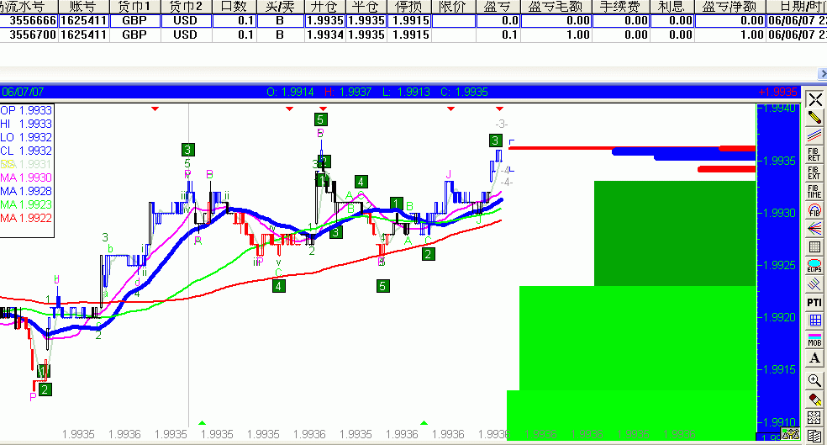Click the 货币1 column header
Viewport: 827px width, 445px height.
tap(134, 7)
